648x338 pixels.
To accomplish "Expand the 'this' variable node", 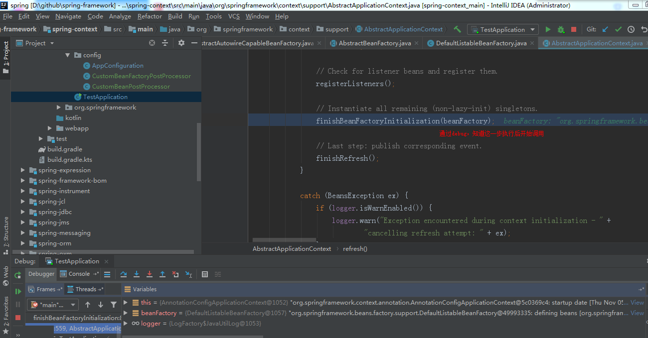I will [126, 302].
